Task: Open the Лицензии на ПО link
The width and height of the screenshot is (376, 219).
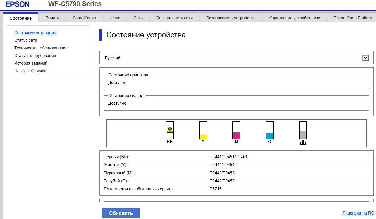Action: pos(358,213)
